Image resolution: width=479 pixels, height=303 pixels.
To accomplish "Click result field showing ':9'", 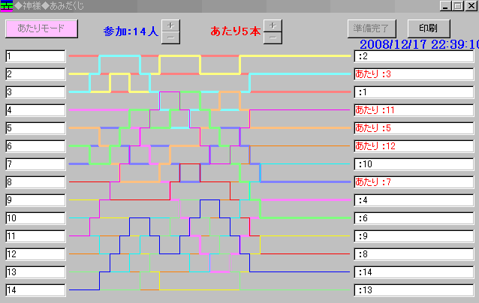I will [414, 236].
